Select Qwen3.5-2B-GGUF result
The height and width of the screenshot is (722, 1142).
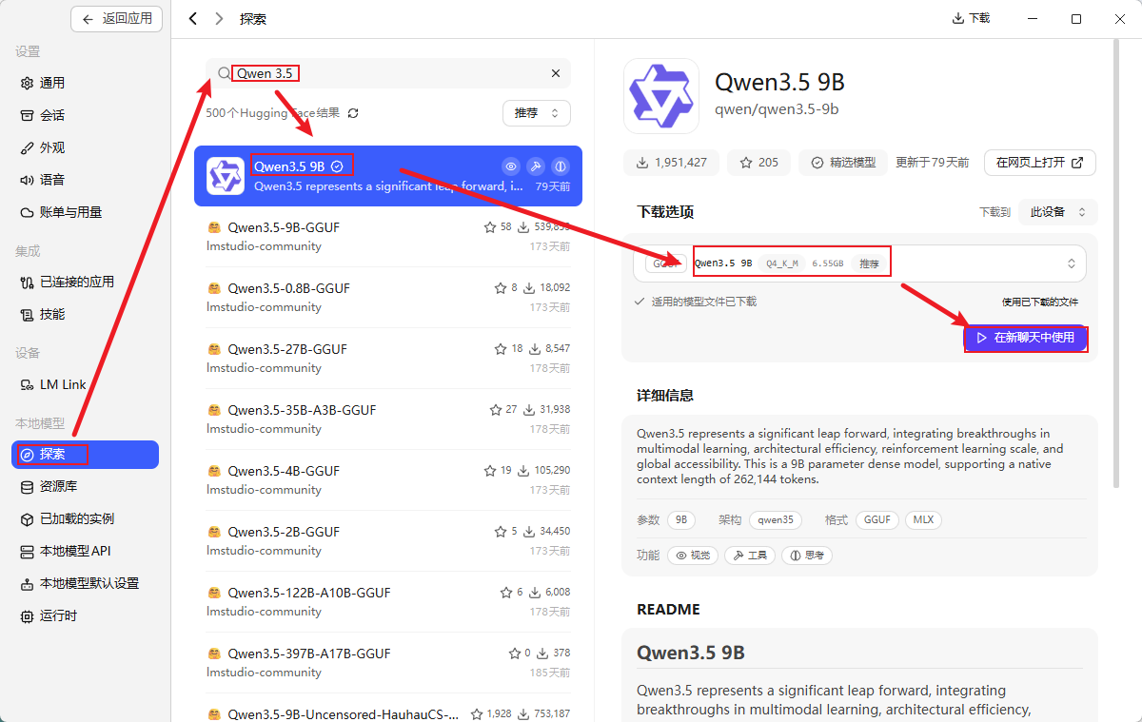coord(388,541)
